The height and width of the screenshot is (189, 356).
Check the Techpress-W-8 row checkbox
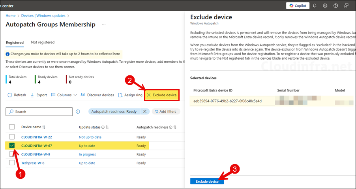(x=12, y=163)
